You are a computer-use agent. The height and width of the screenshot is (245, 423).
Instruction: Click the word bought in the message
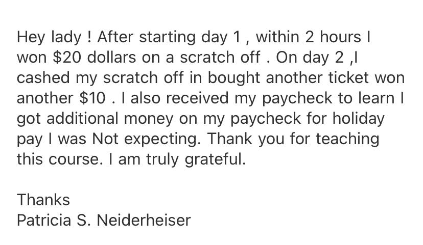[x=234, y=78]
